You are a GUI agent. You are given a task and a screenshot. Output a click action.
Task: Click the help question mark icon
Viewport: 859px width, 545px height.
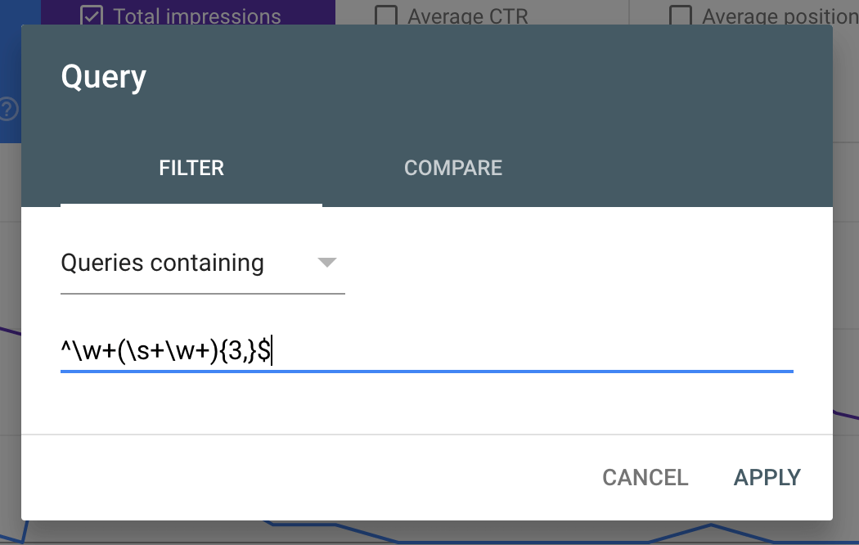pyautogui.click(x=7, y=109)
